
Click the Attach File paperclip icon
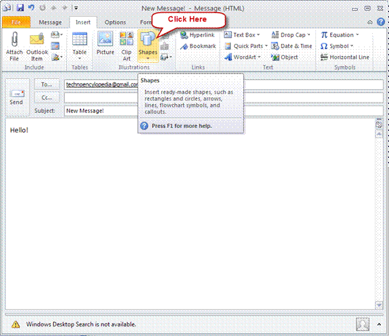click(14, 40)
